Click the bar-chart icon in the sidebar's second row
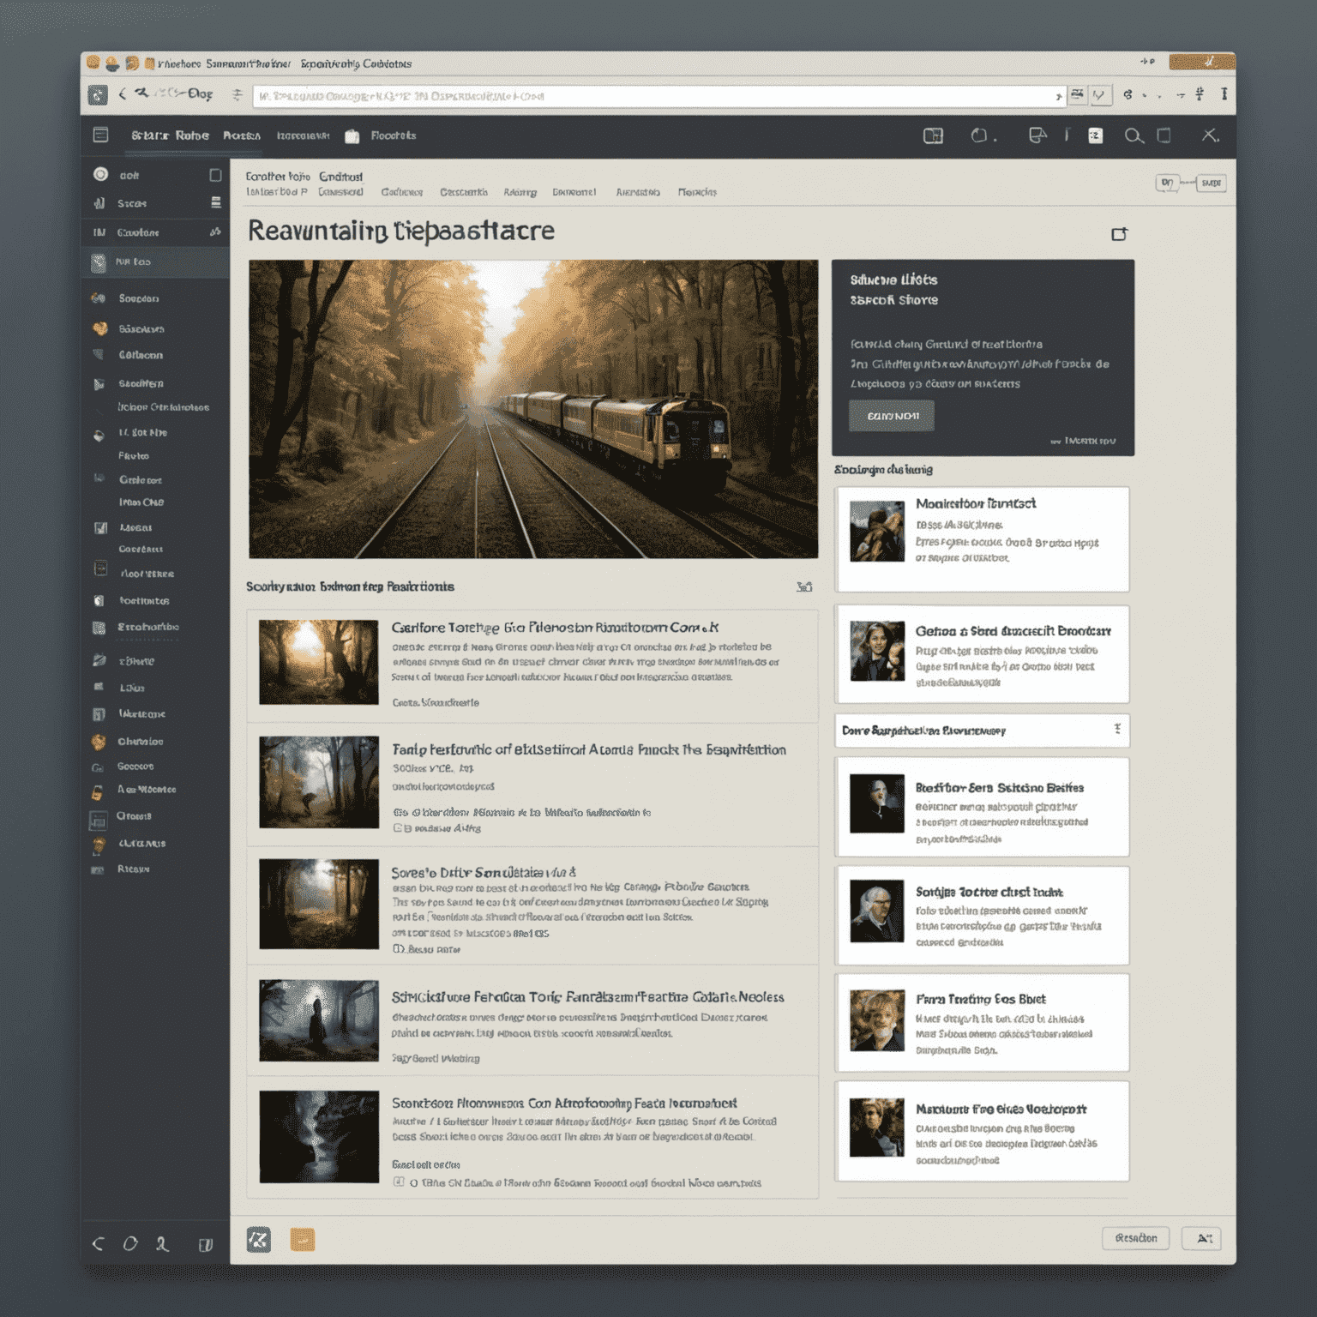Image resolution: width=1317 pixels, height=1317 pixels. click(99, 203)
